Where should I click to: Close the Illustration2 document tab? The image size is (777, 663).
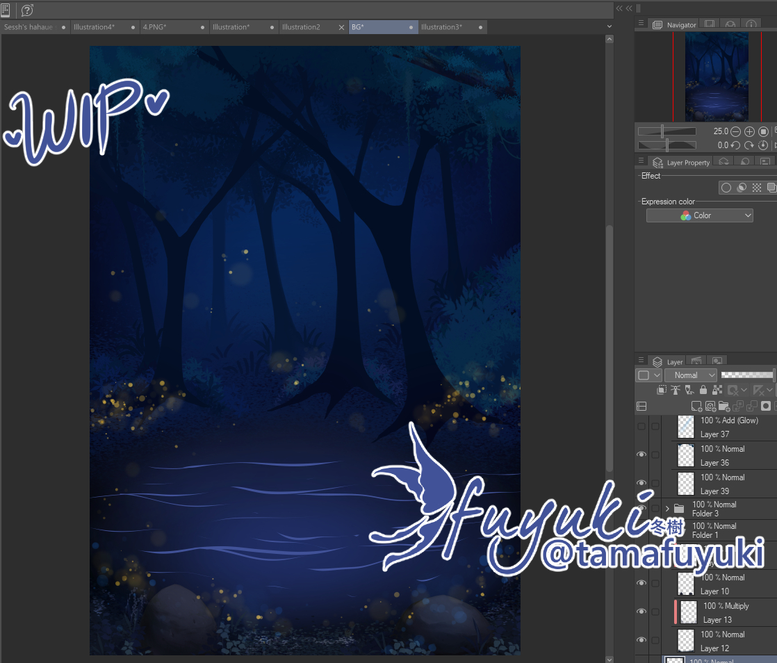[x=341, y=28]
